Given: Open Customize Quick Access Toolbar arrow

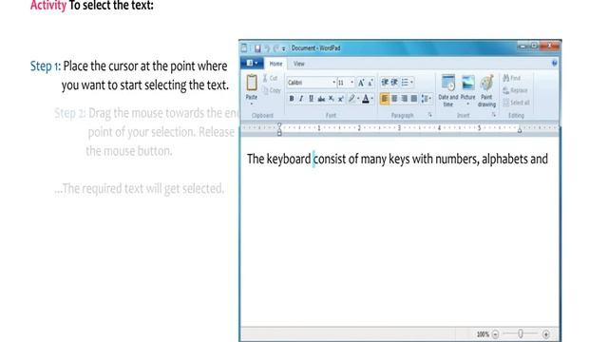Looking at the screenshot, I should [x=283, y=48].
